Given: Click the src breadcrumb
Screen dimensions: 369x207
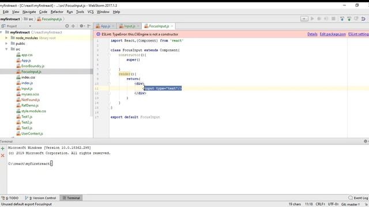Looking at the screenshot, I should point(28,19).
